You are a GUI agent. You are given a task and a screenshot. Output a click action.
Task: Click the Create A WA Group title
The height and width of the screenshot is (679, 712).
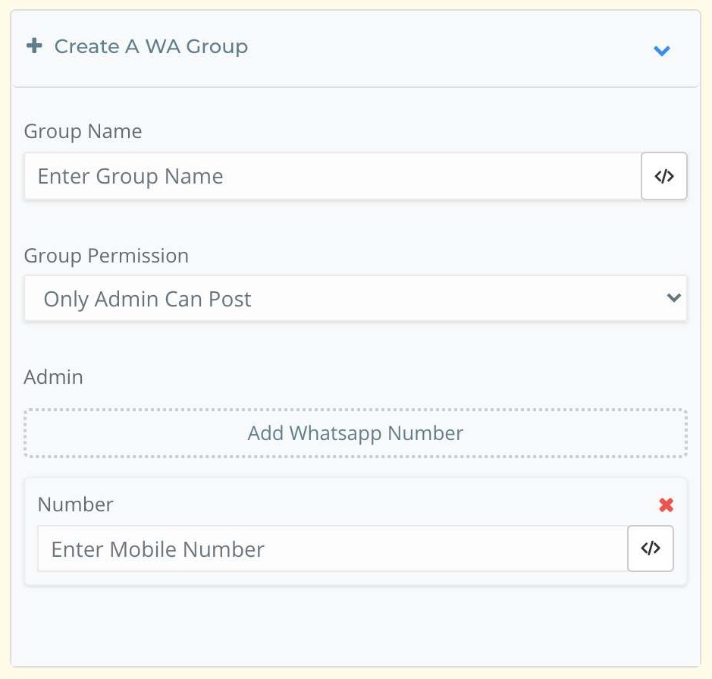coord(151,46)
